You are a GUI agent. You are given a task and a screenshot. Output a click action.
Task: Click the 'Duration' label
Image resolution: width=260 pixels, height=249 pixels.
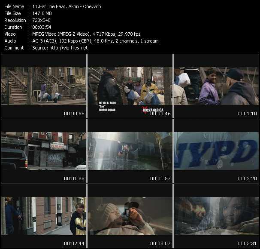coord(13,27)
